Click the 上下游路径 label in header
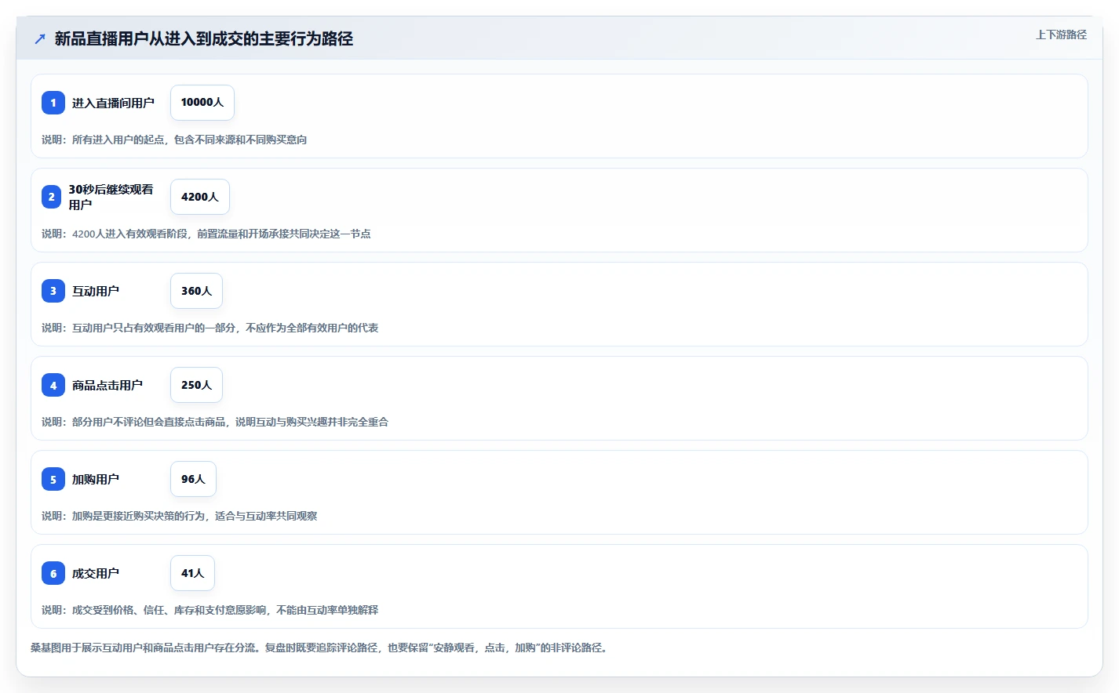Screen dimensions: 1119x693 pos(1061,34)
